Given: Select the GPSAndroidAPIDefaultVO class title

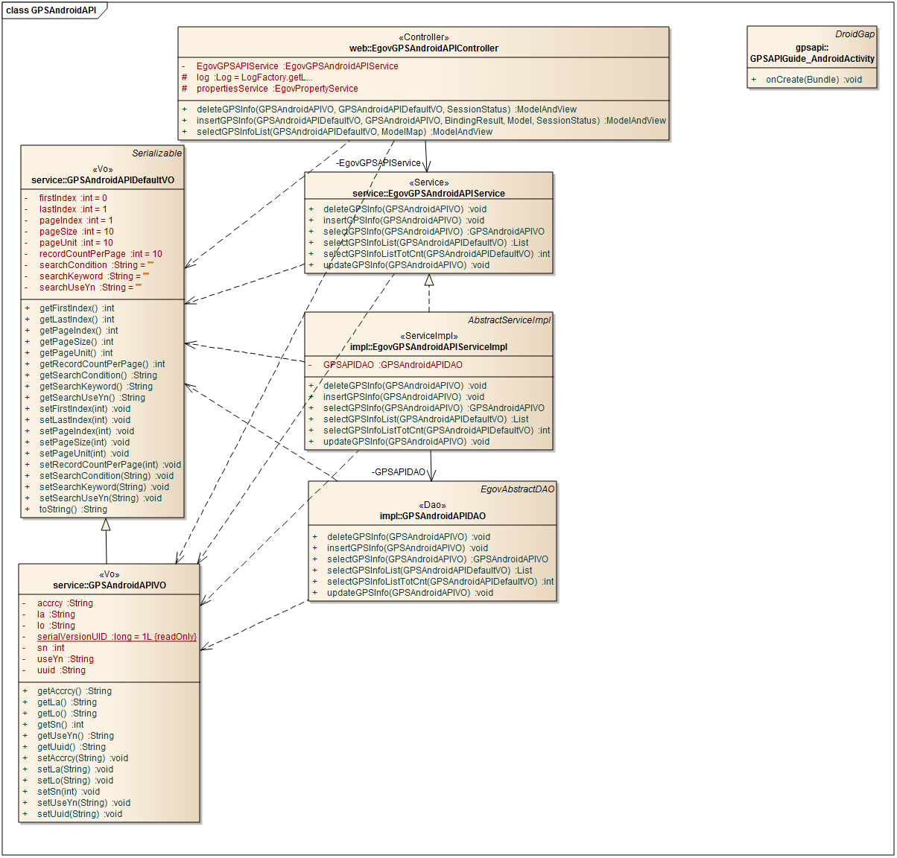Looking at the screenshot, I should [103, 180].
